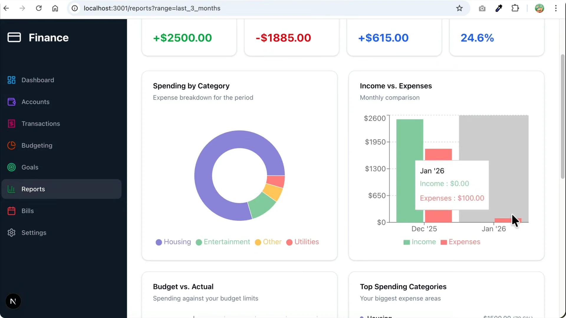Click the Settings gear icon
The height and width of the screenshot is (318, 566).
11,233
